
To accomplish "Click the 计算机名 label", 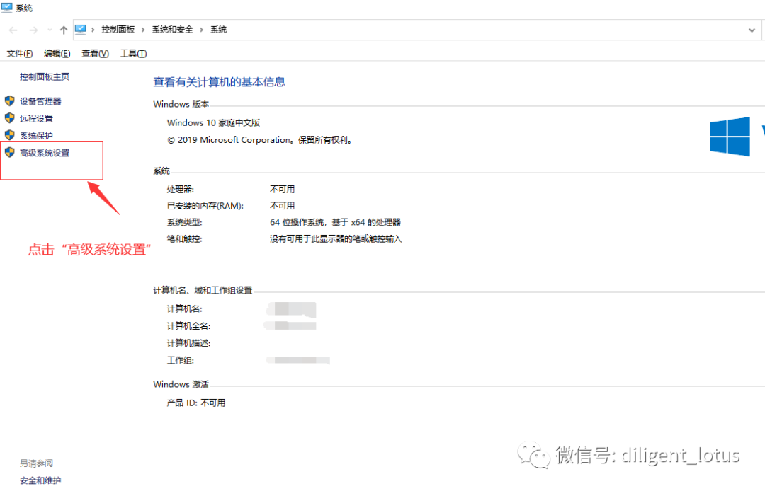I will (184, 309).
